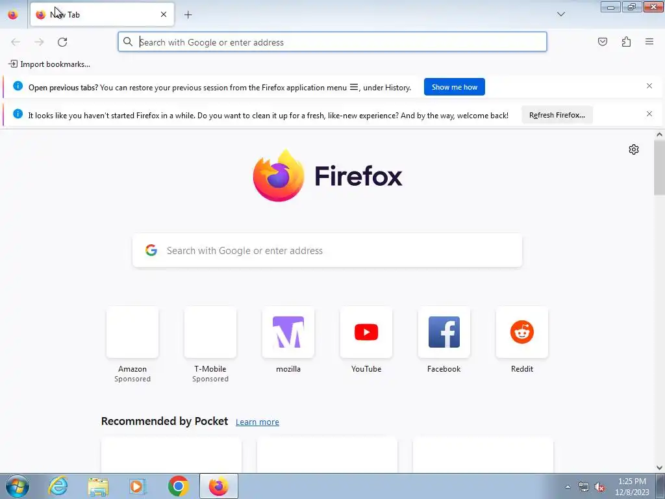This screenshot has width=665, height=499.
Task: Go forward one page arrow
Action: (x=39, y=42)
